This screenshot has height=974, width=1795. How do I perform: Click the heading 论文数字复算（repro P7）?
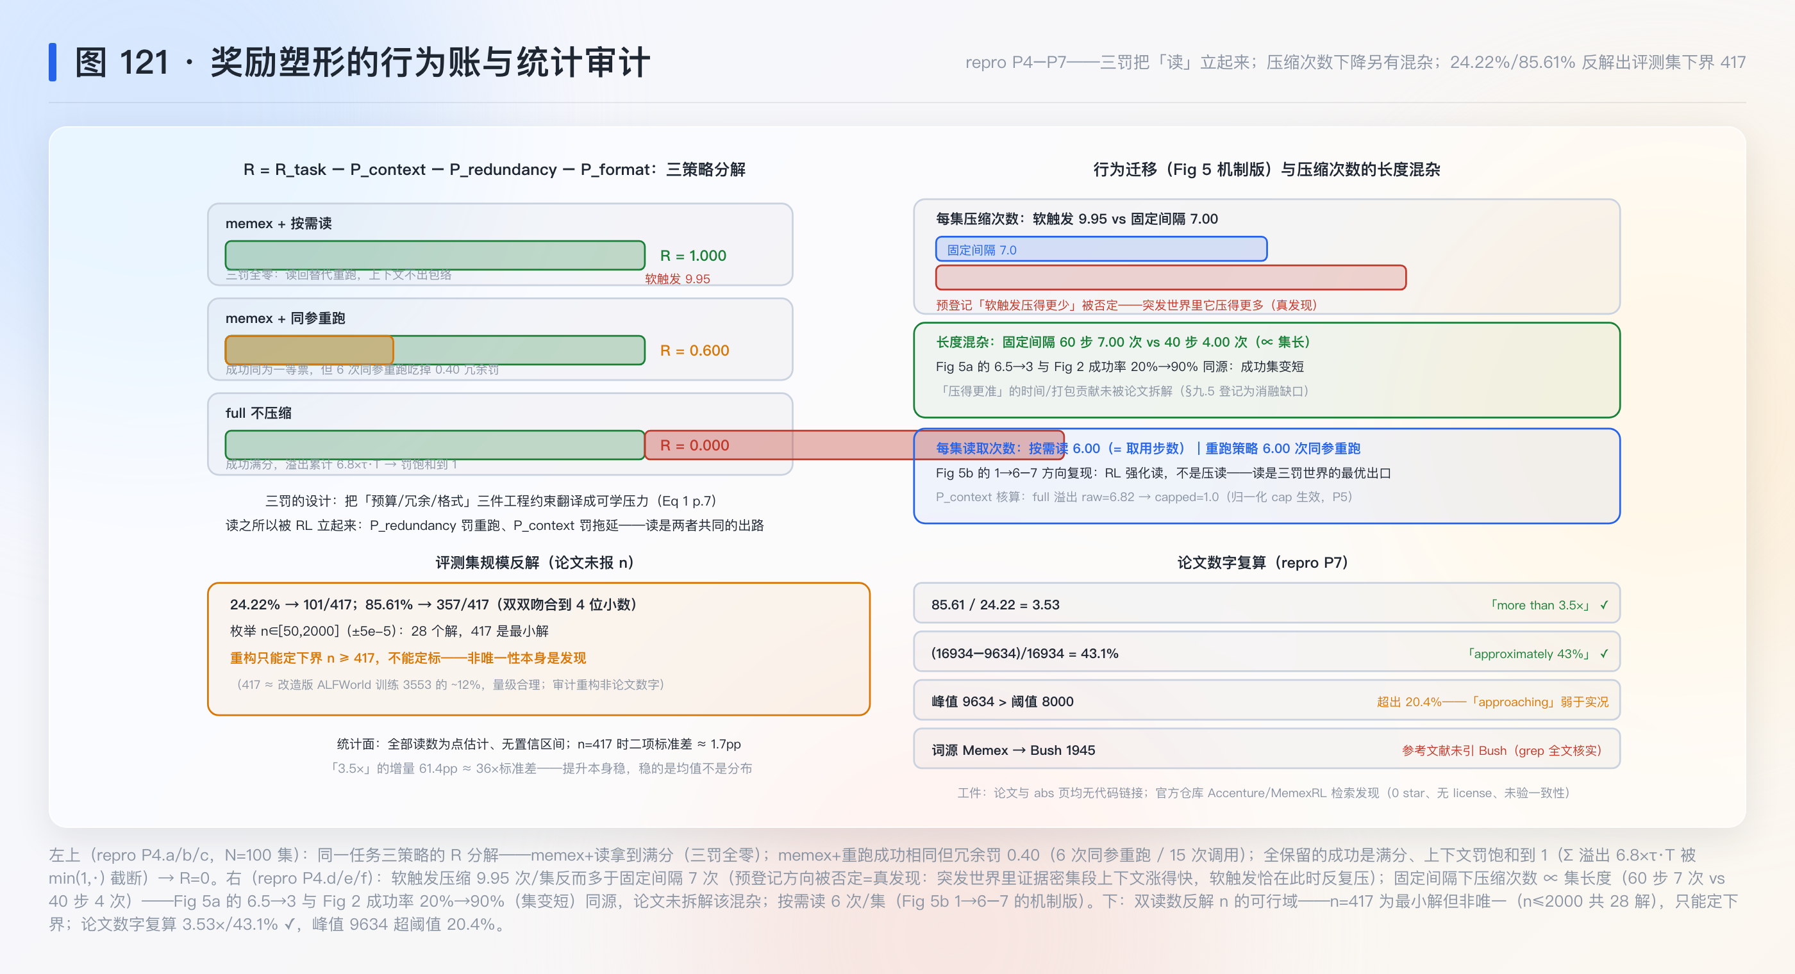pos(1266,562)
